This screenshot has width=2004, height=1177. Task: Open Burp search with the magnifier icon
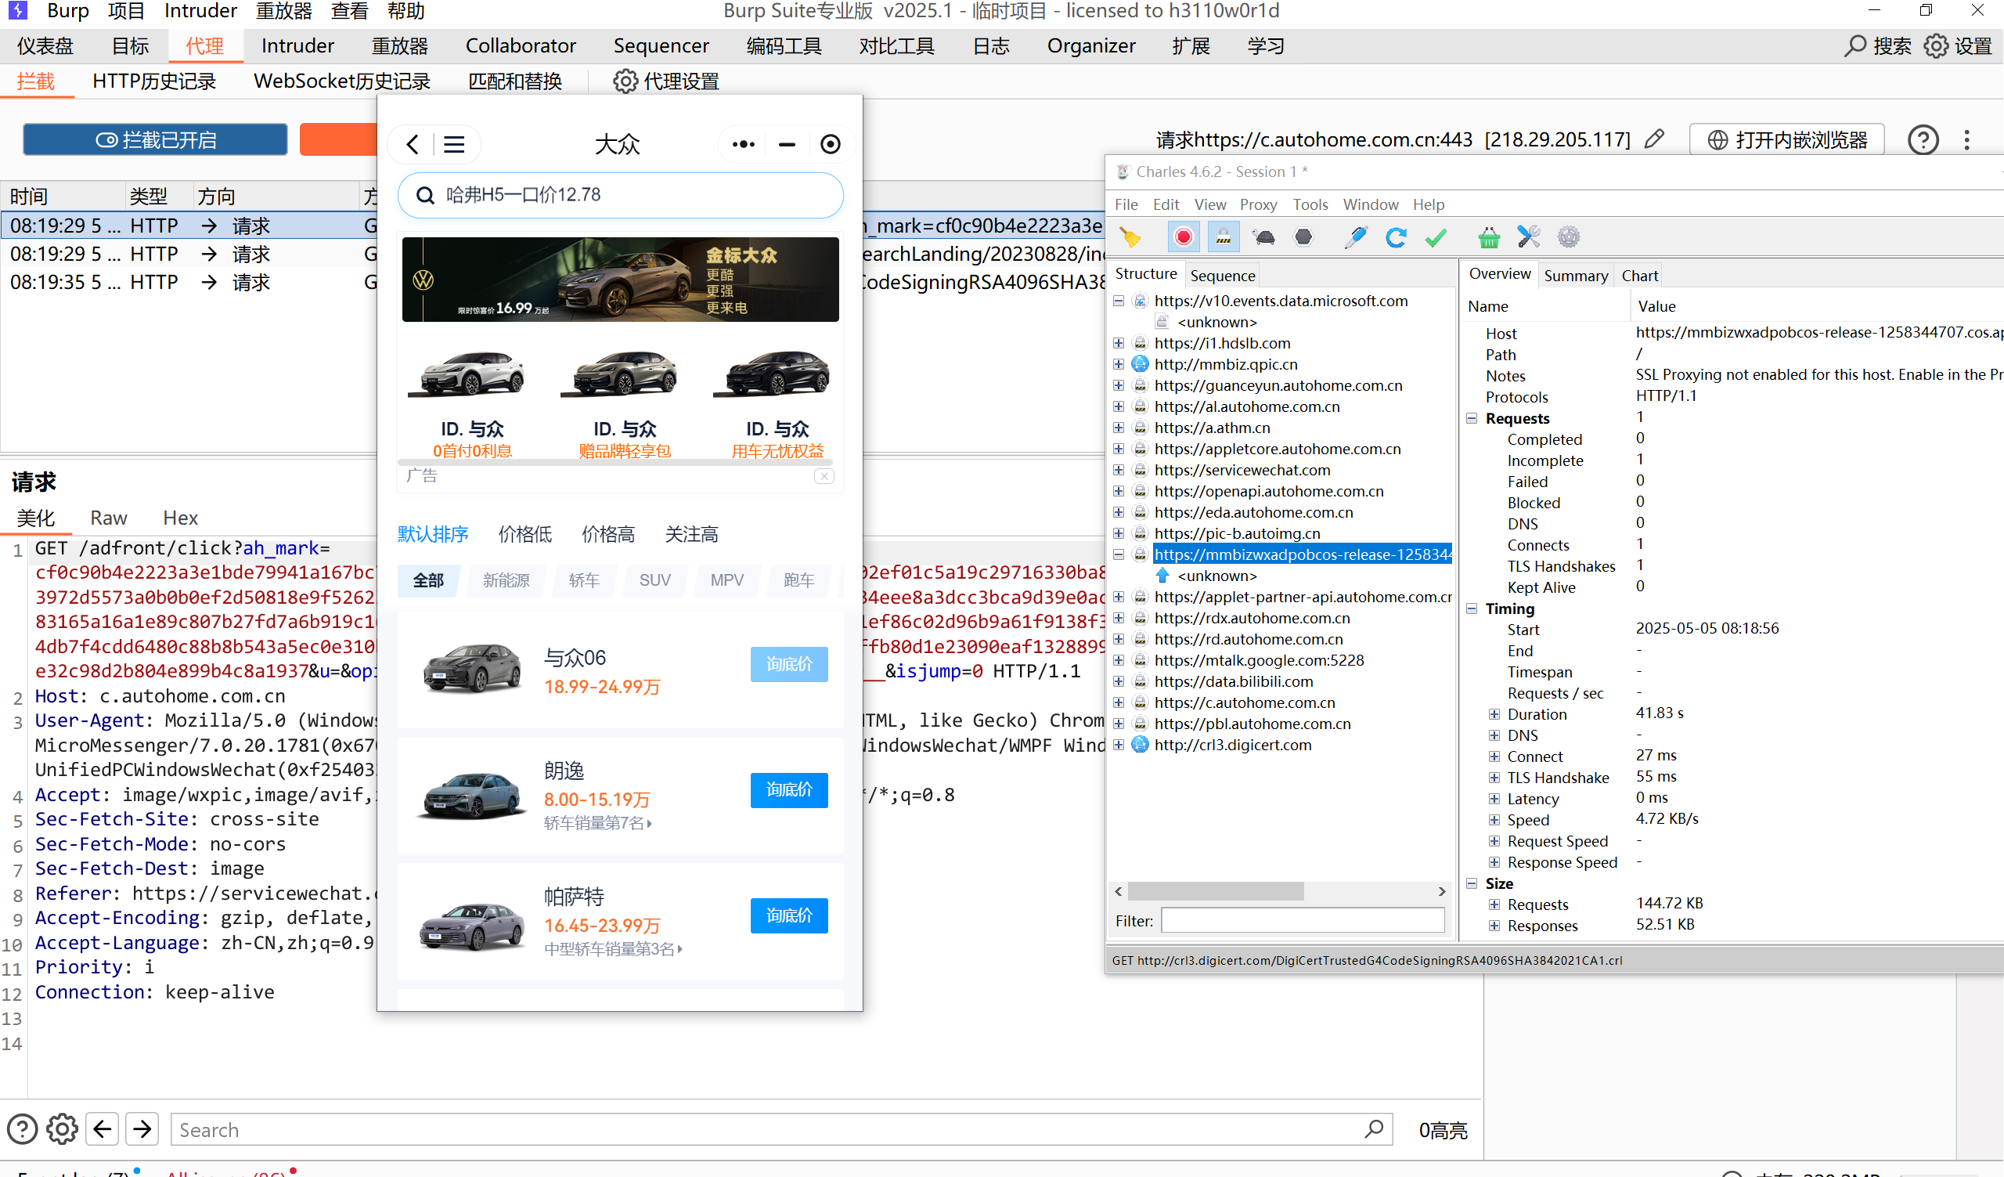[x=1855, y=45]
